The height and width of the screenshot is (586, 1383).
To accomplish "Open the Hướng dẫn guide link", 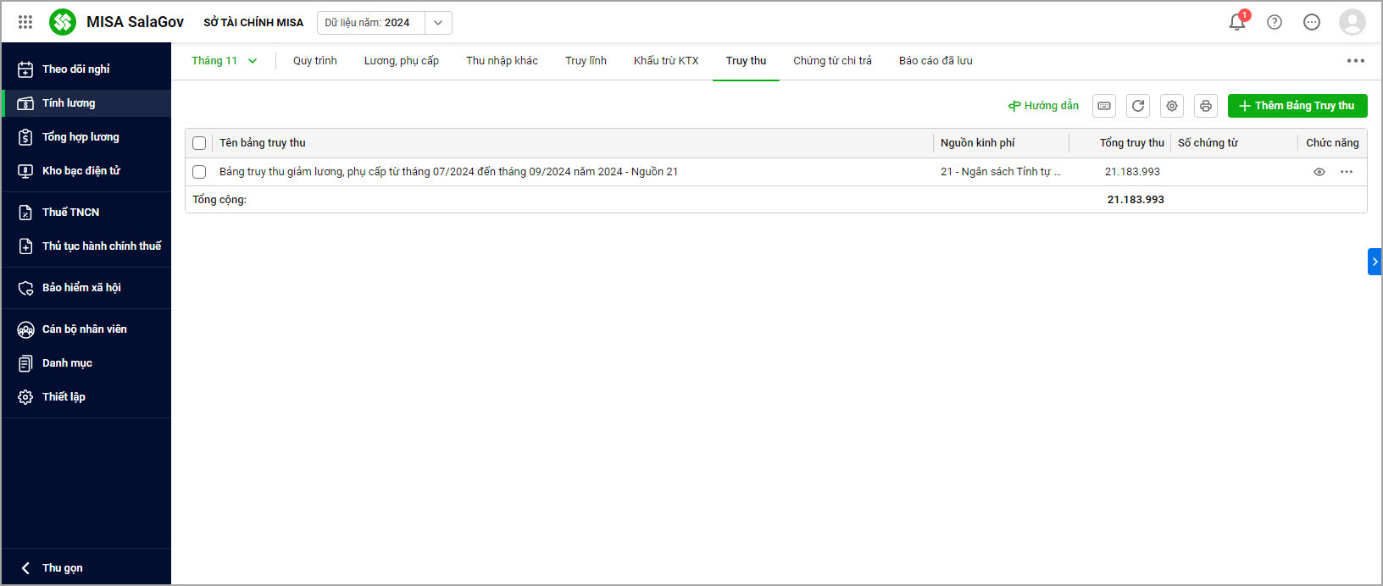I will click(1043, 106).
